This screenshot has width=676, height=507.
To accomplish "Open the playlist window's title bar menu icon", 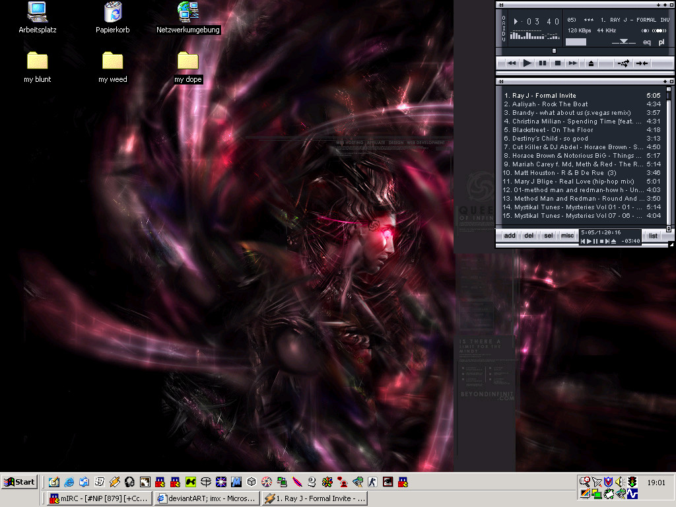I will [501, 81].
